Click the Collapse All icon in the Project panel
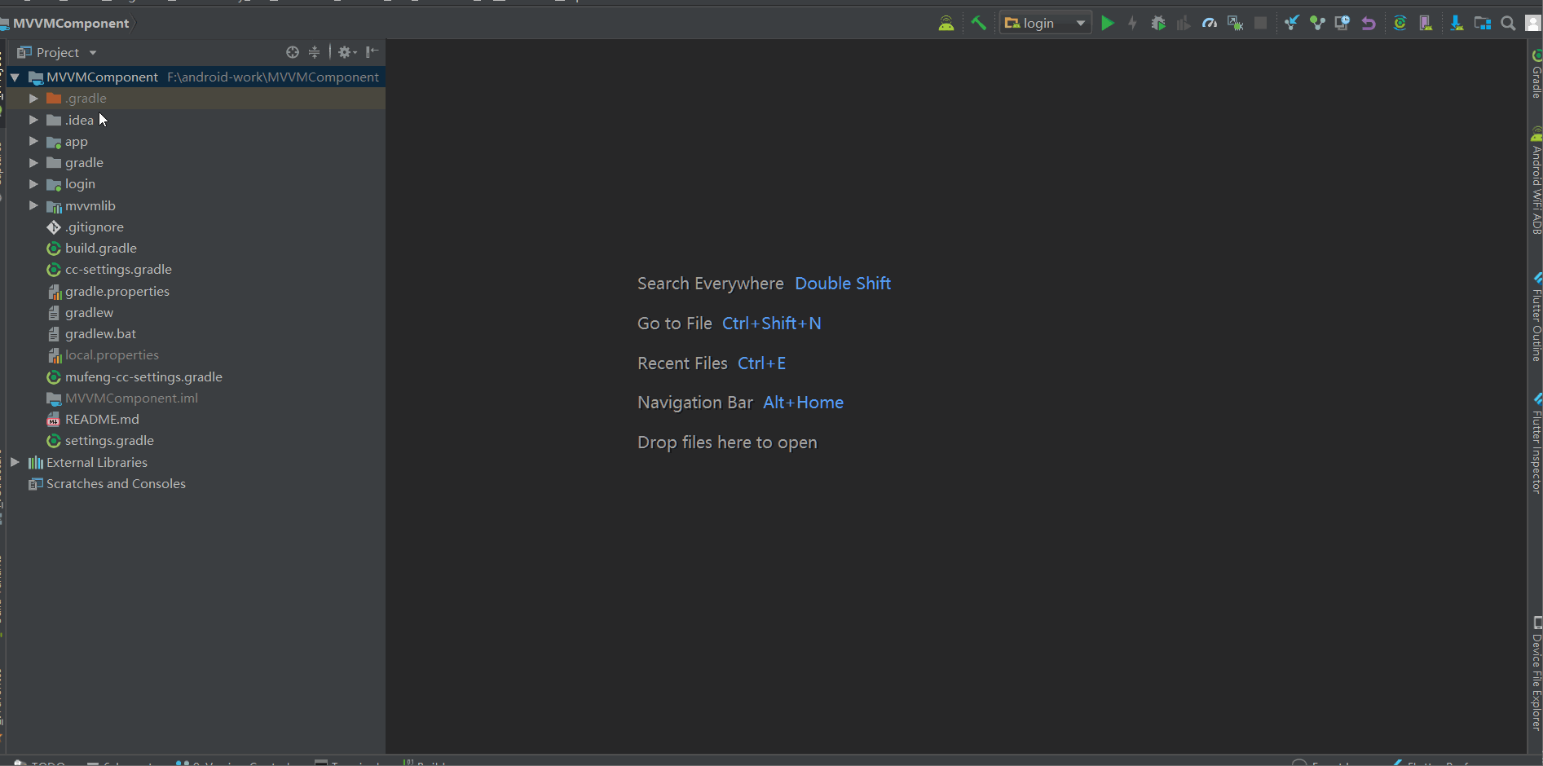1543x766 pixels. [315, 52]
